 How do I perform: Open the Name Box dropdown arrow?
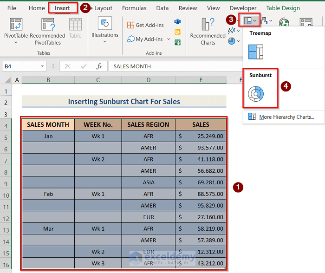click(42, 66)
